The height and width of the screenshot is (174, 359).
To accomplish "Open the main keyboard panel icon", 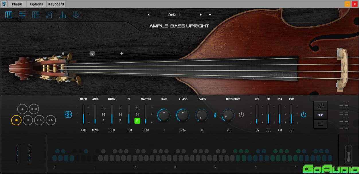I will pos(9,15).
